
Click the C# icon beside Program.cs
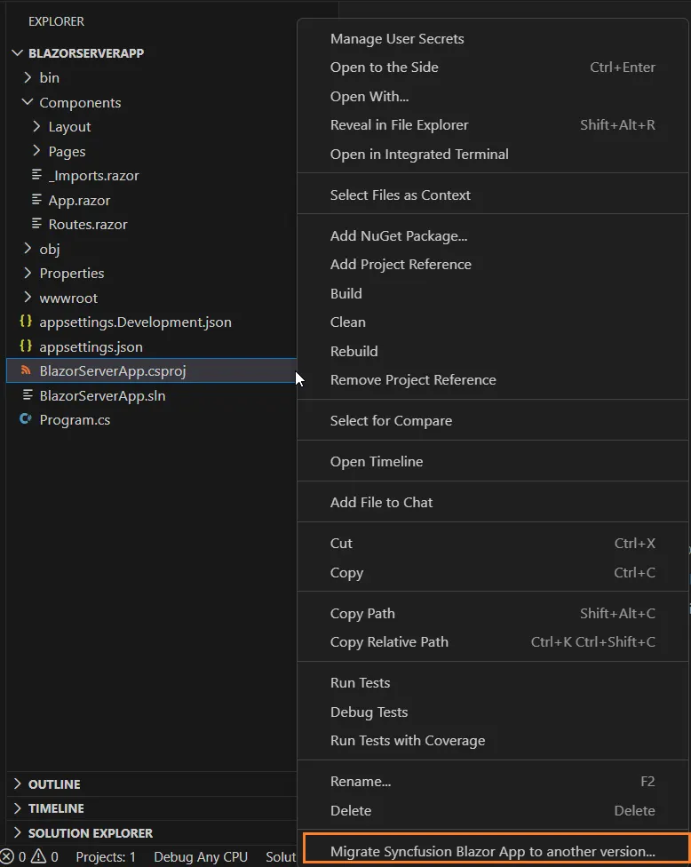27,419
